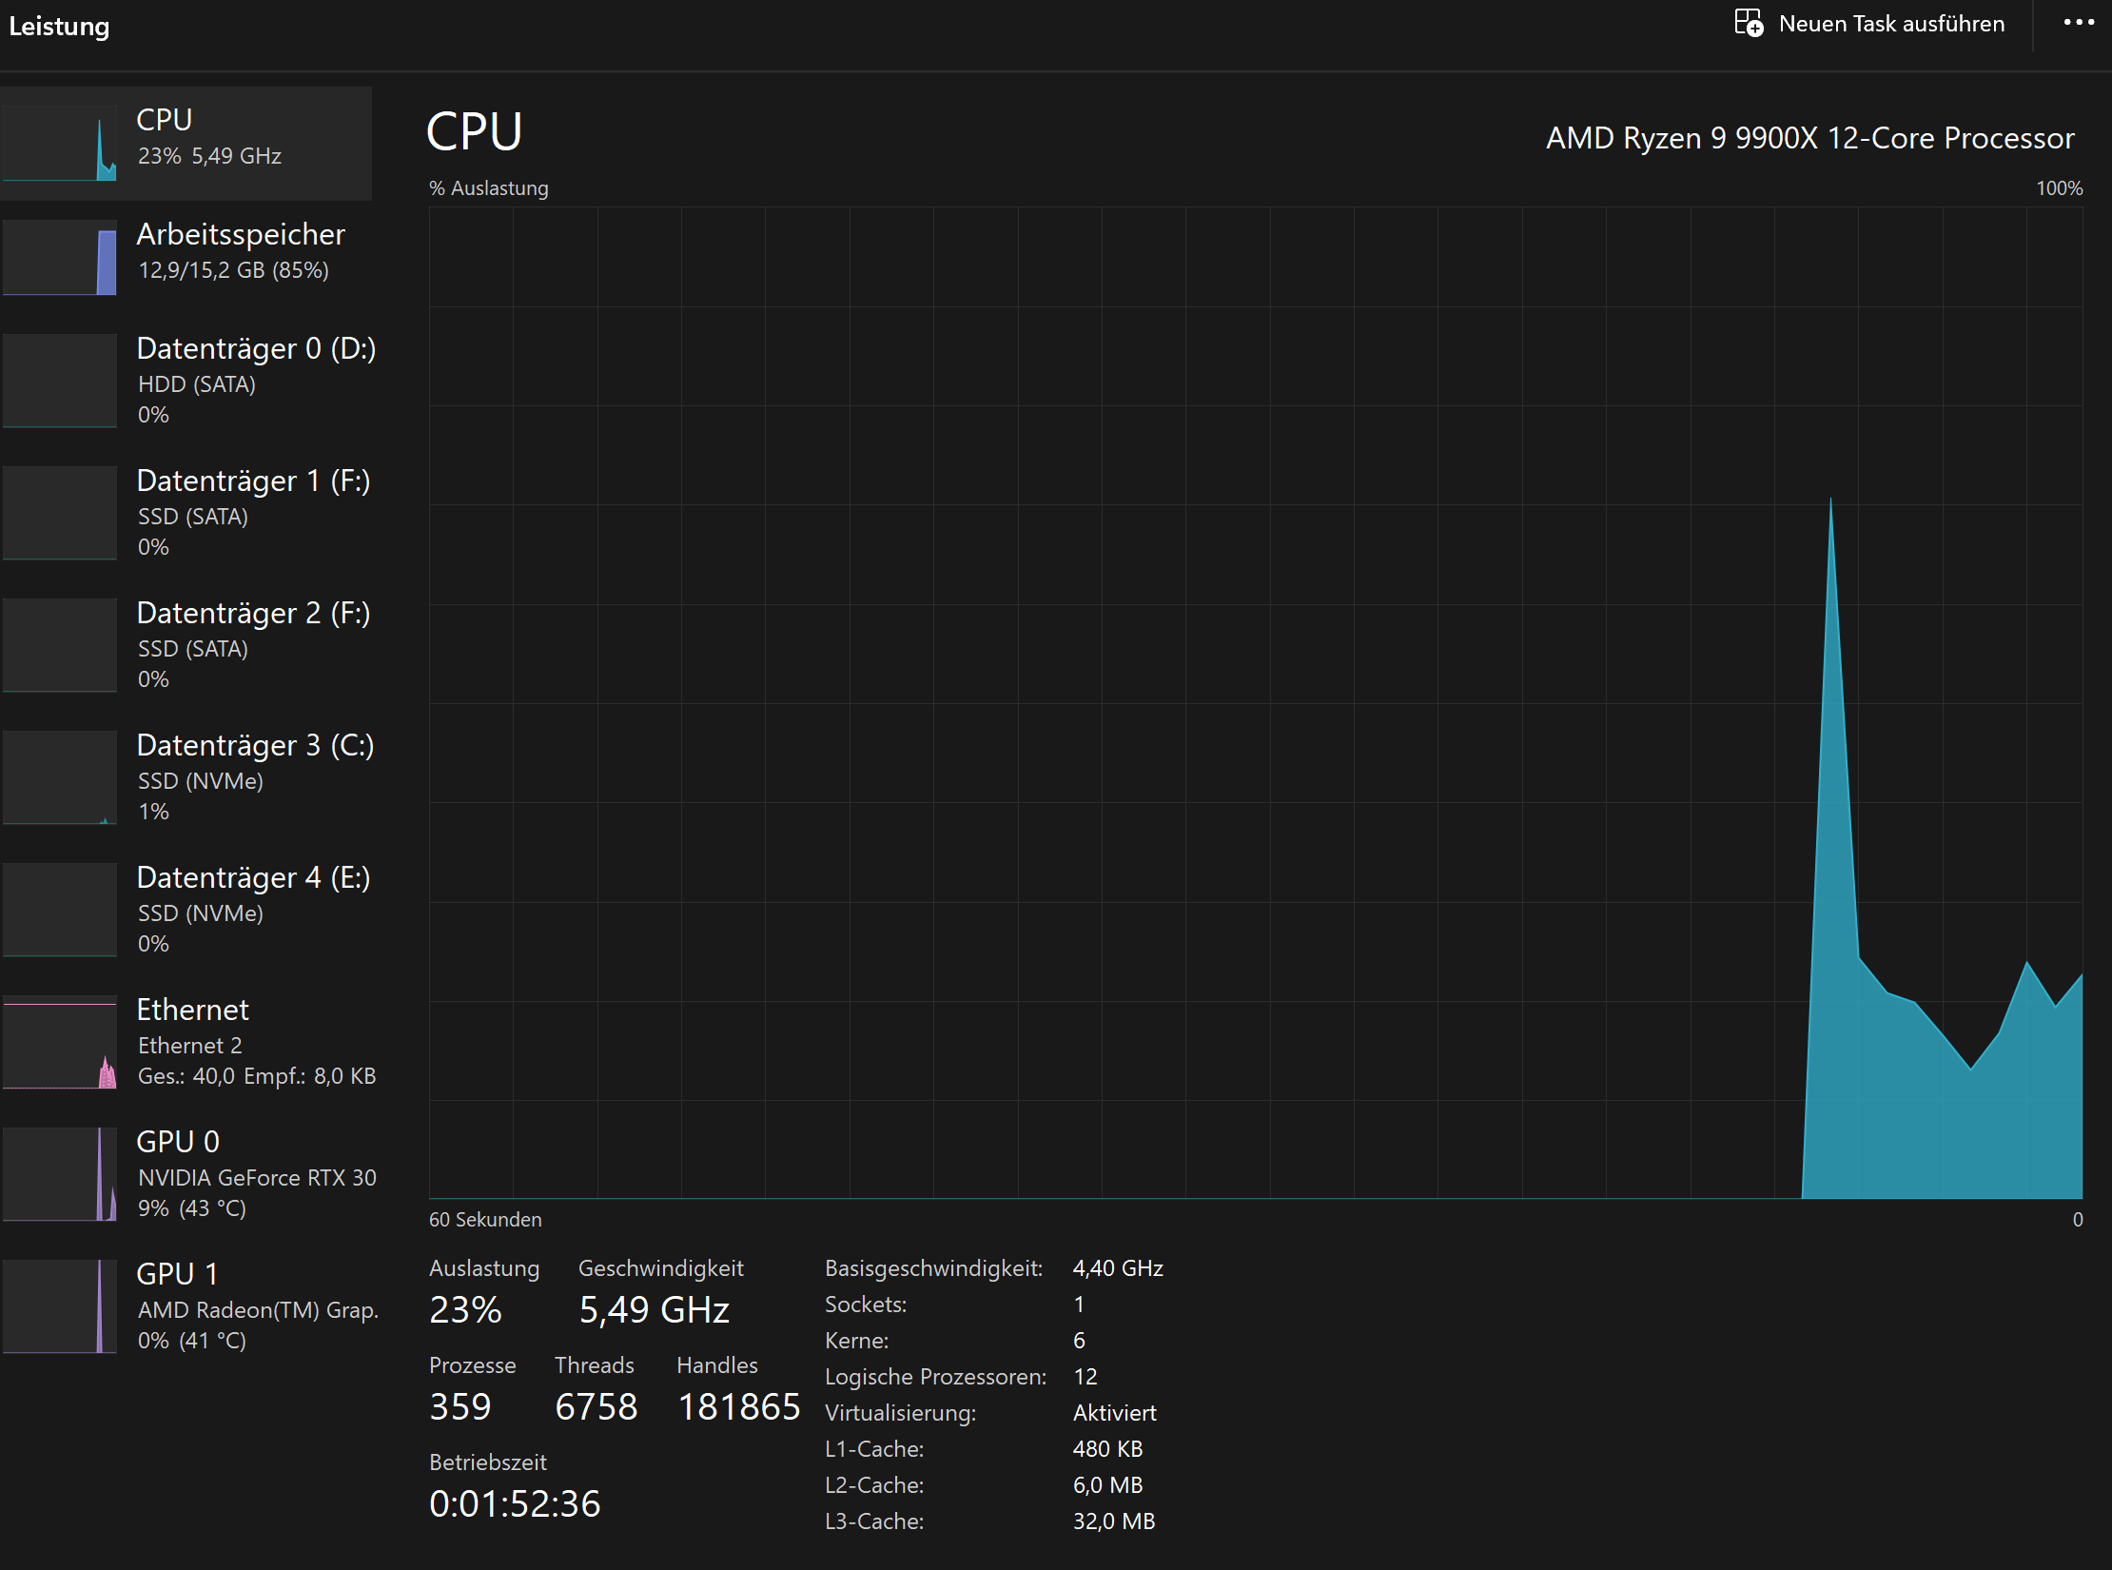Click the Leistung page heading
Viewport: 2112px width, 1570px height.
[x=59, y=27]
